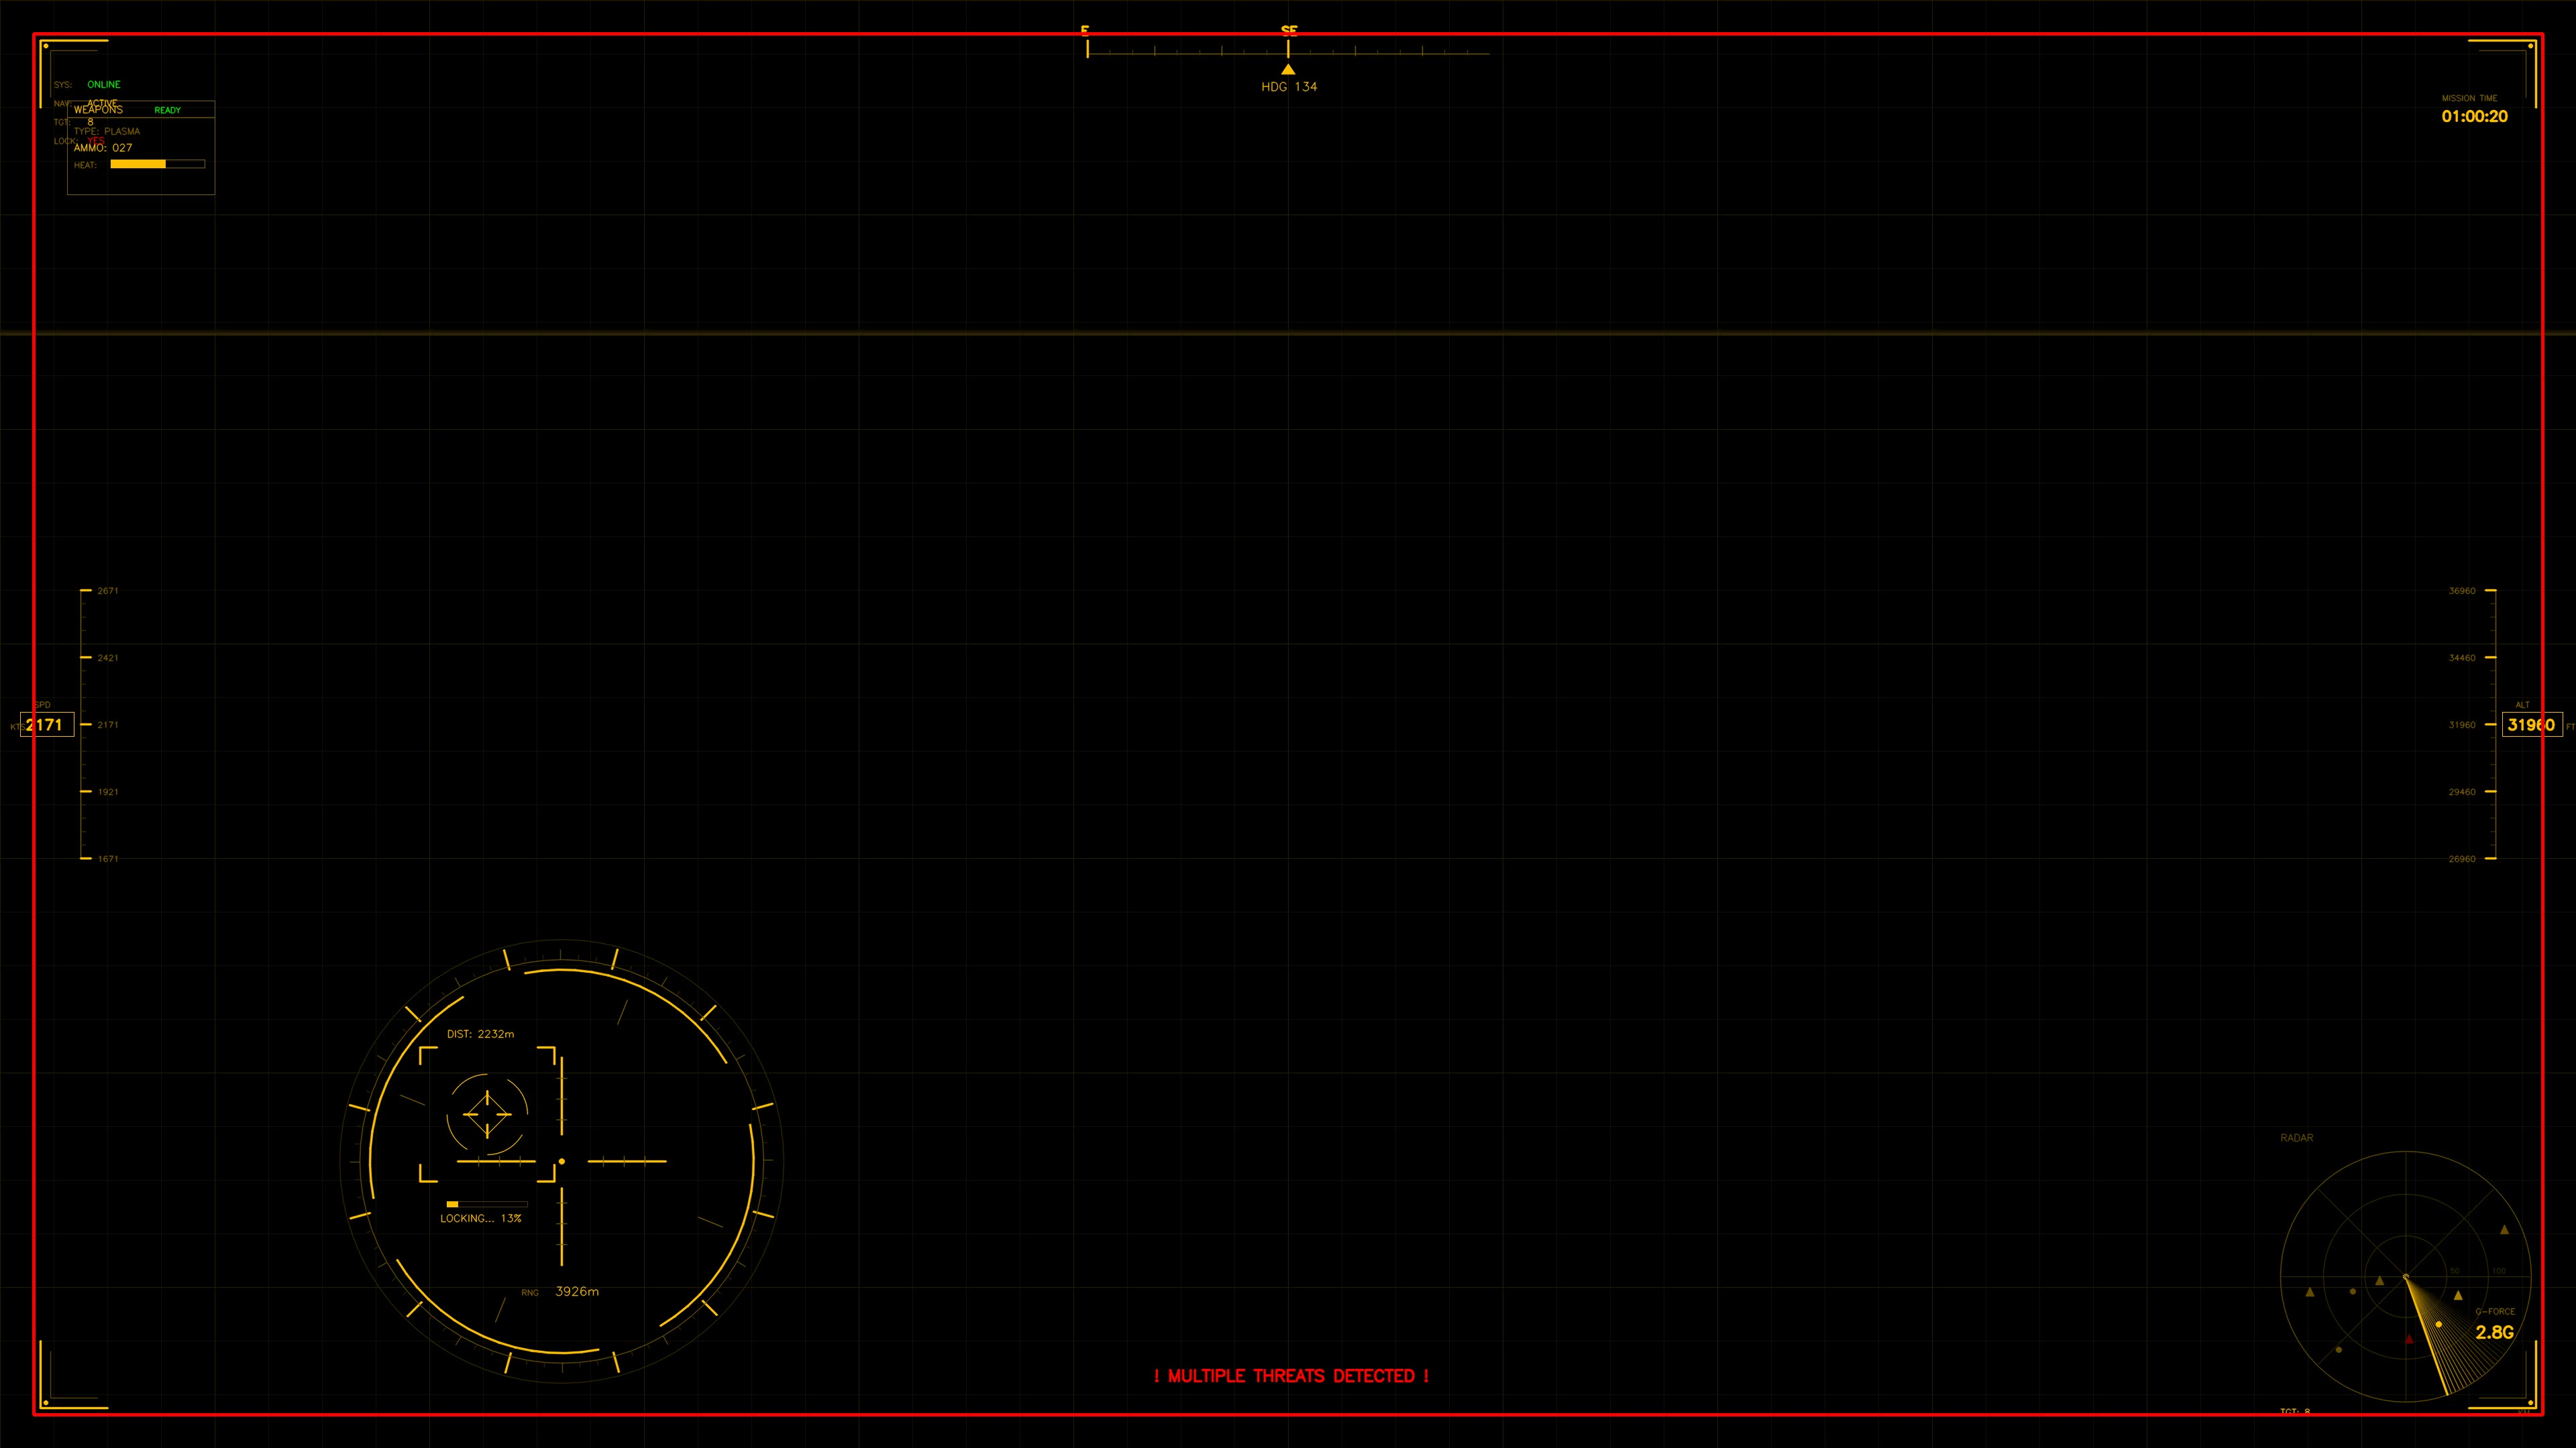Click the speed readout box showing 2171
The height and width of the screenshot is (1448, 2576).
point(46,725)
